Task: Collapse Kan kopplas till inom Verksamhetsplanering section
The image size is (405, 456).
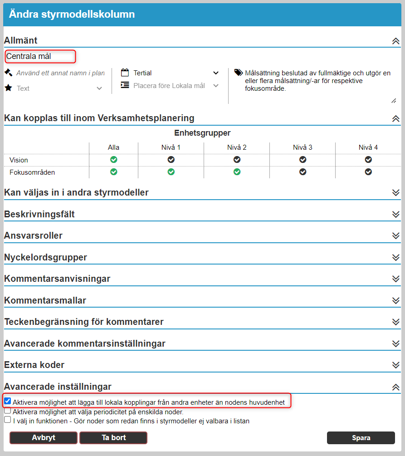Action: point(395,119)
